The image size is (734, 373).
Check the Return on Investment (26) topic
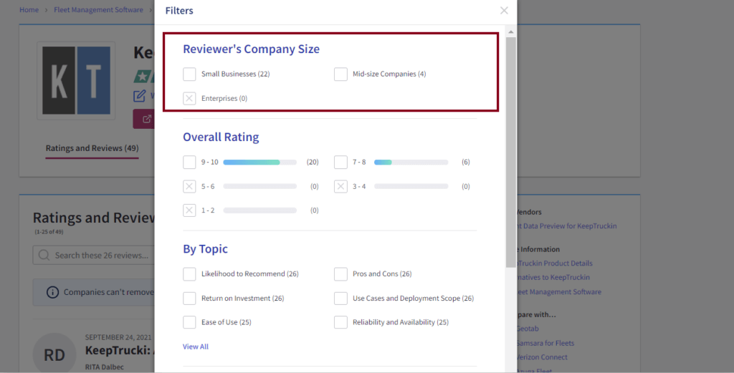point(189,299)
